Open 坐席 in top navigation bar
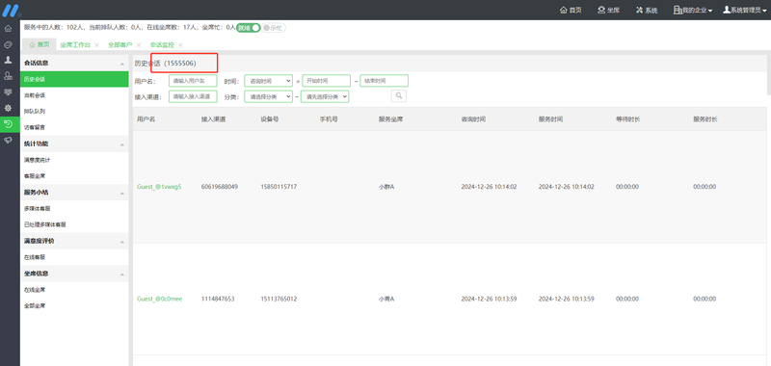 [x=608, y=11]
